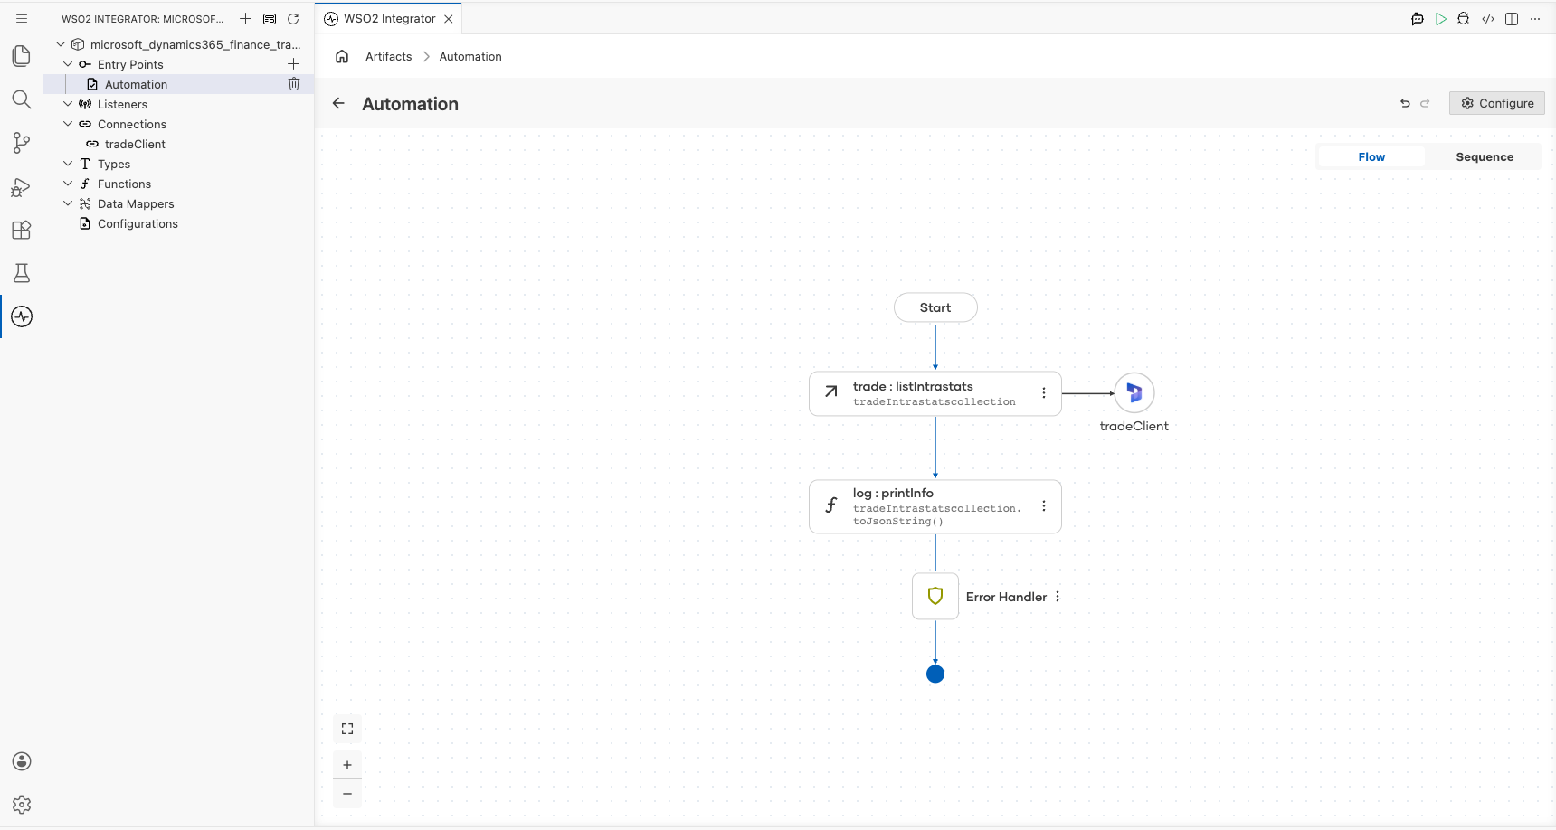This screenshot has height=830, width=1556.
Task: Click the blue end node circle
Action: click(935, 674)
